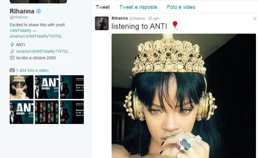
Task: Open the red and green pattern thumbnail
Action: tap(47, 112)
